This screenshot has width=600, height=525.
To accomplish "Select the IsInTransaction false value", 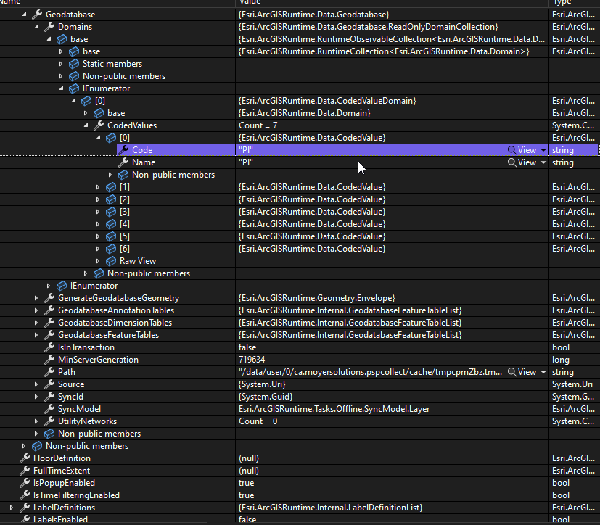I will click(x=247, y=347).
